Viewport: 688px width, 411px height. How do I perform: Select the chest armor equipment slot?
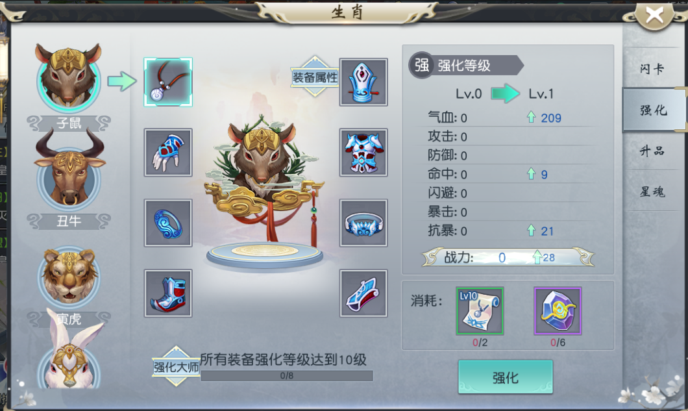coord(363,153)
